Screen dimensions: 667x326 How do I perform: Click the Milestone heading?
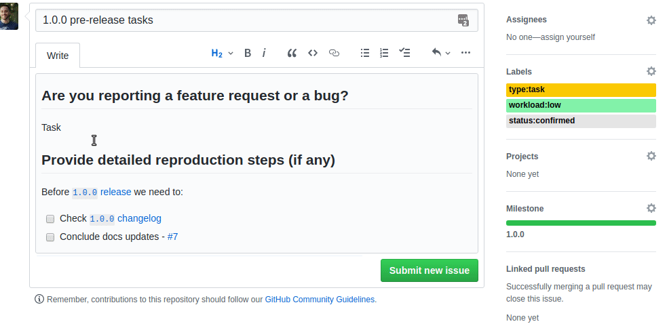tap(525, 209)
